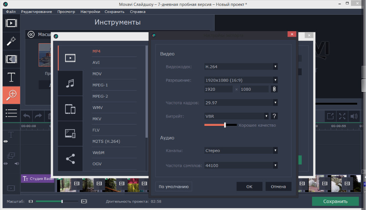Toggle title track visibility eye
Screen dimensions: 366x210
click(6, 141)
